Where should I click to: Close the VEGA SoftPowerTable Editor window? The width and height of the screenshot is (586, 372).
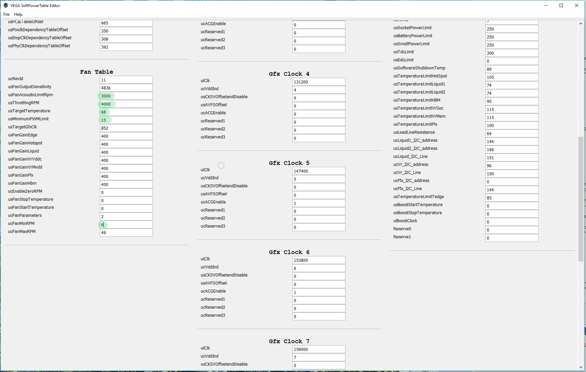click(x=577, y=5)
